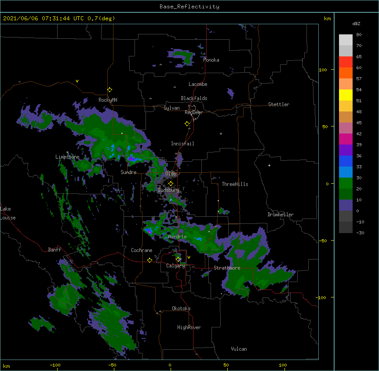The width and height of the screenshot is (379, 371).
Task: Click the Stettler label
Action: coord(279,104)
